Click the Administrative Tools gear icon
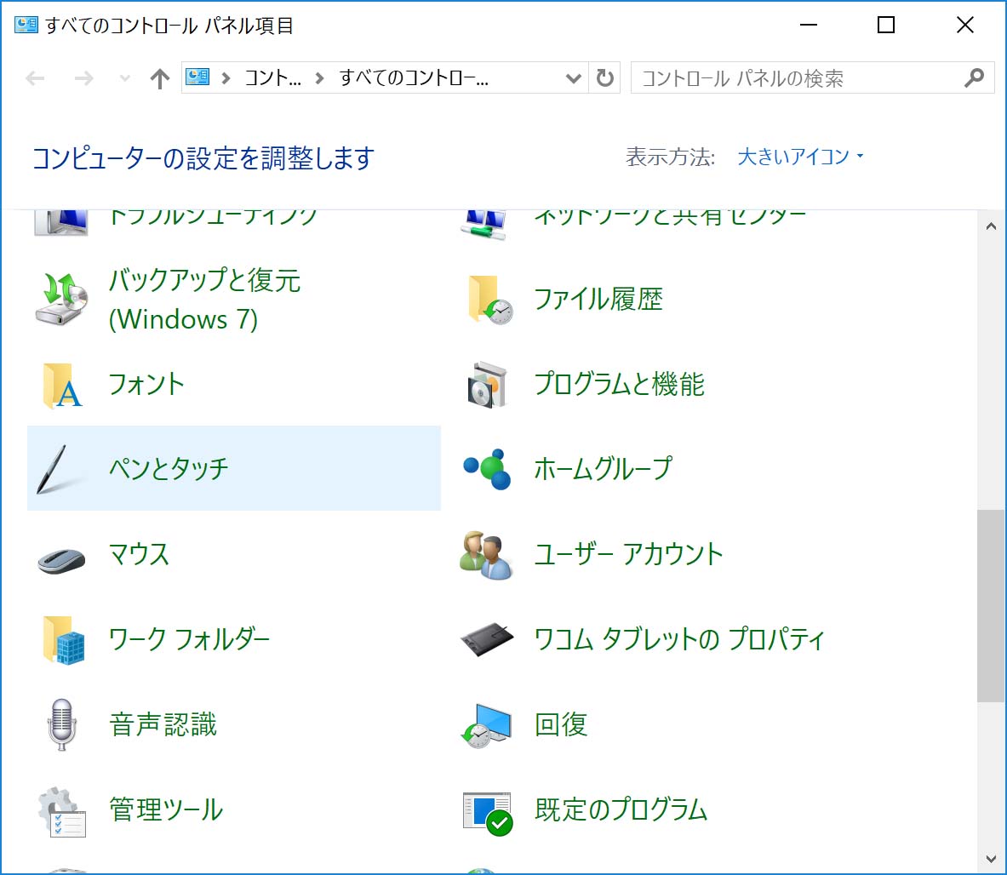The image size is (1007, 875). [61, 811]
